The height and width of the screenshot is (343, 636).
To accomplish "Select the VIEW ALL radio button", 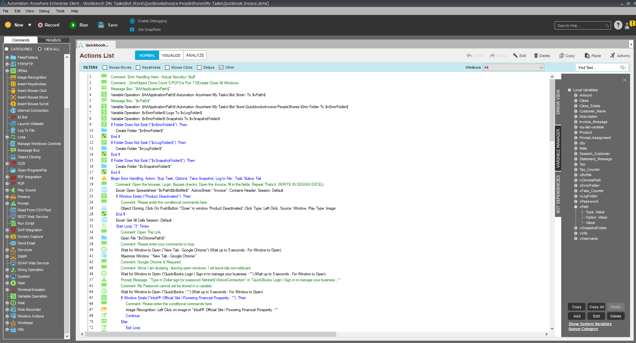I will [x=40, y=49].
